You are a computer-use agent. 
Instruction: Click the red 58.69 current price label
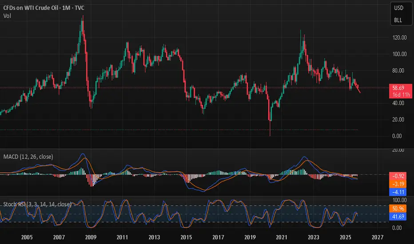(399, 88)
